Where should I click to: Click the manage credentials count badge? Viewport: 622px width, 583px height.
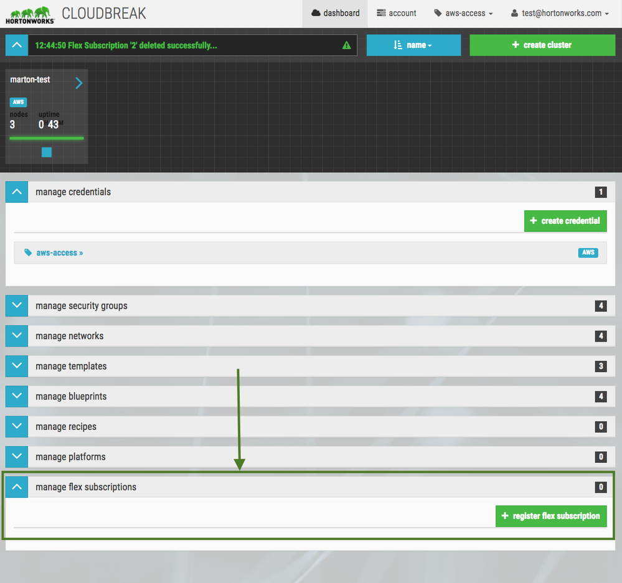601,192
